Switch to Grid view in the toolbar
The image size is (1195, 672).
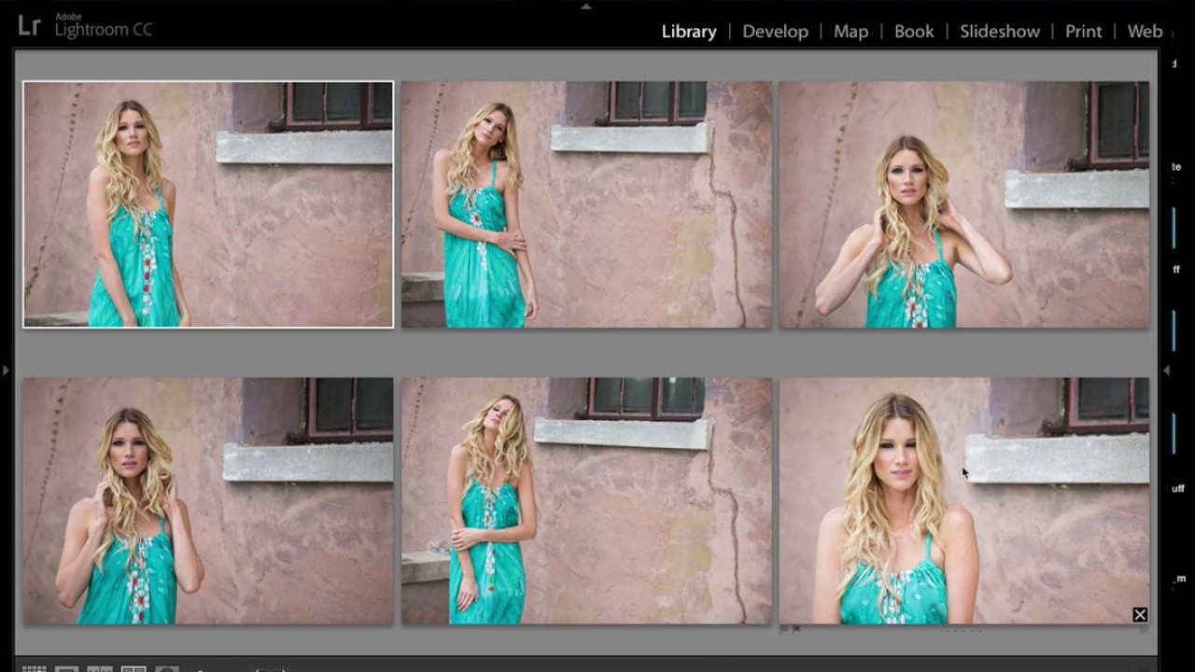point(34,669)
